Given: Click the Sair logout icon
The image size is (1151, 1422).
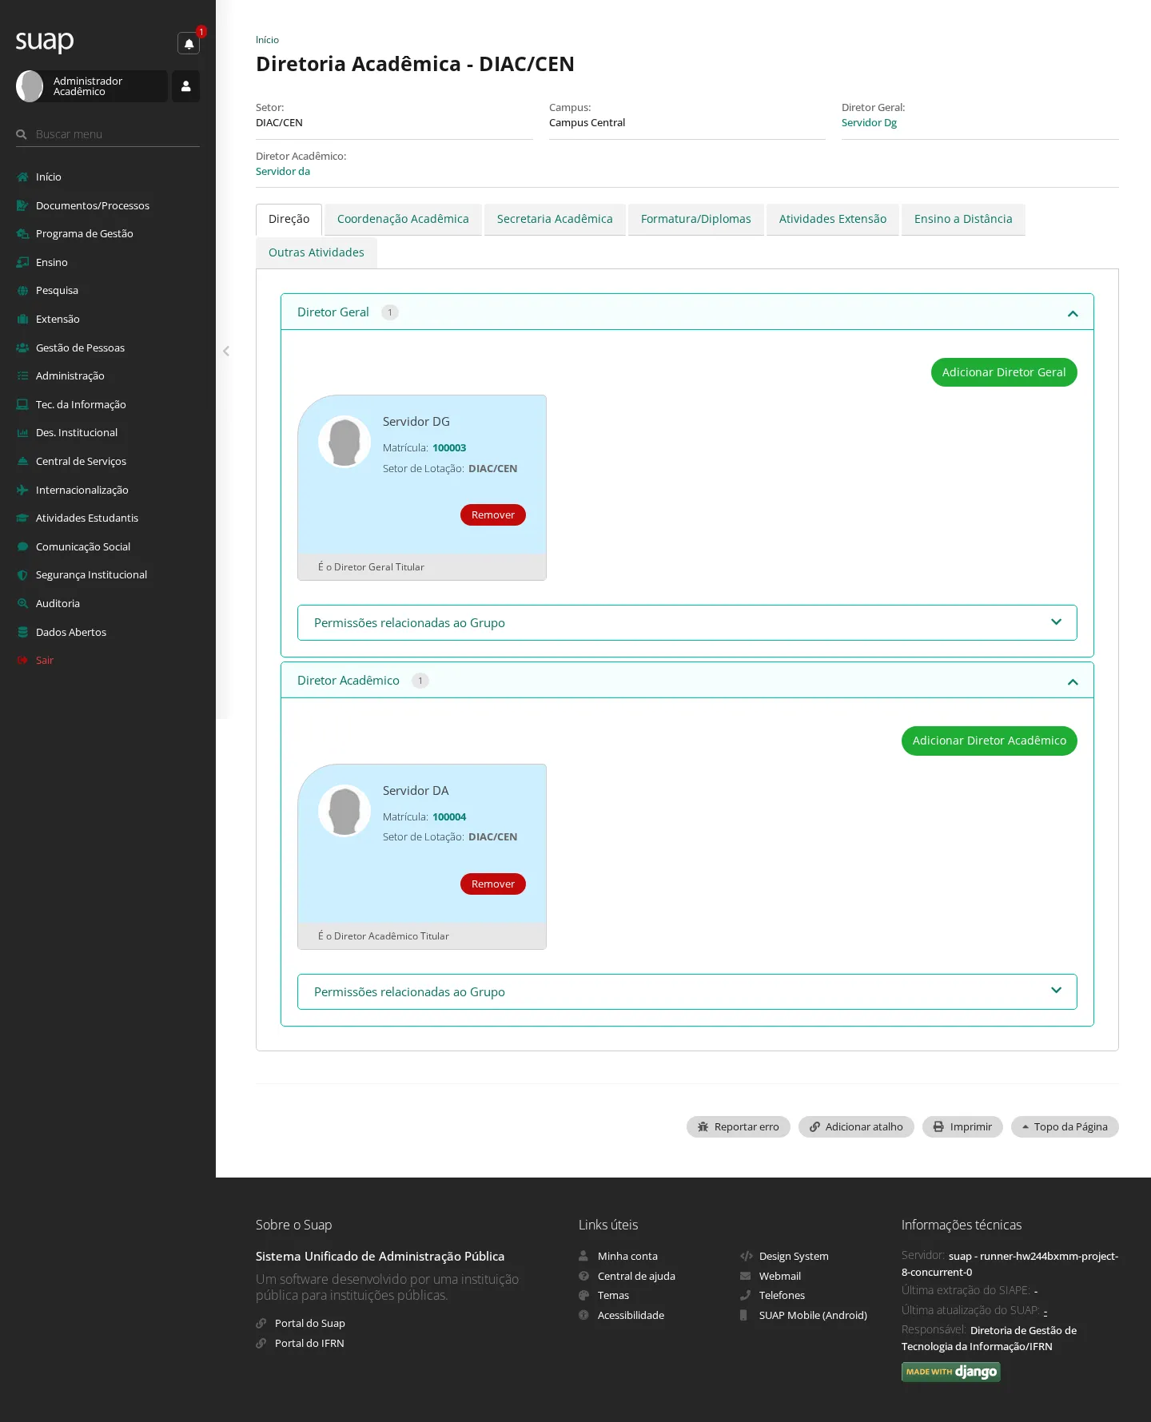Looking at the screenshot, I should [22, 661].
